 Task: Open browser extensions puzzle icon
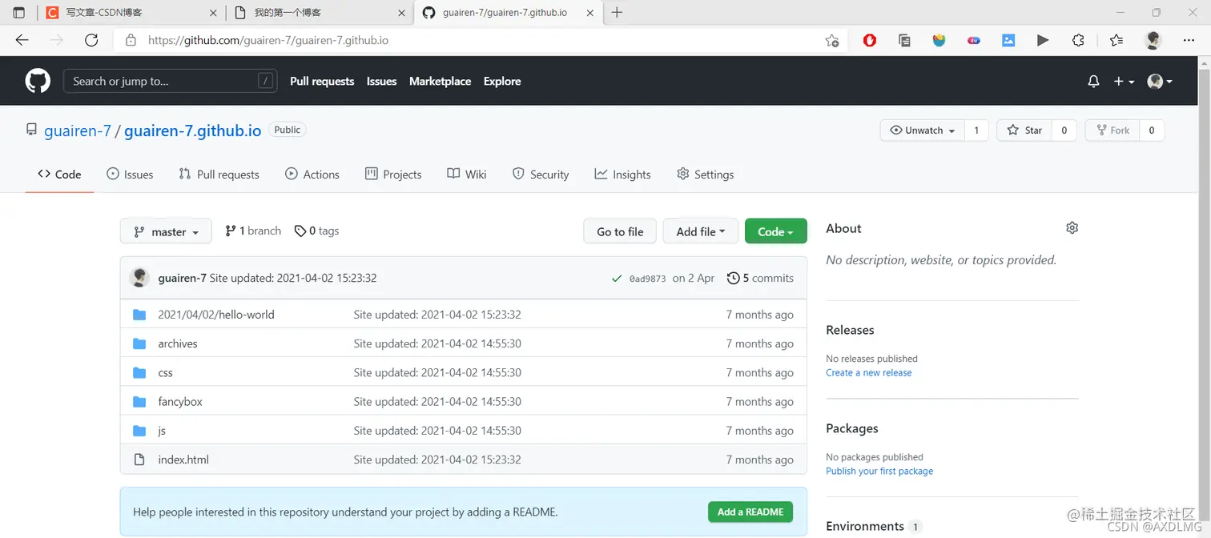pos(1078,40)
